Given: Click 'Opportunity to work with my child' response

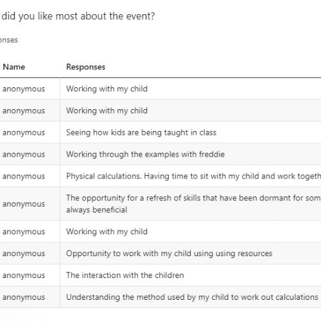Looking at the screenshot, I should click(x=169, y=254).
